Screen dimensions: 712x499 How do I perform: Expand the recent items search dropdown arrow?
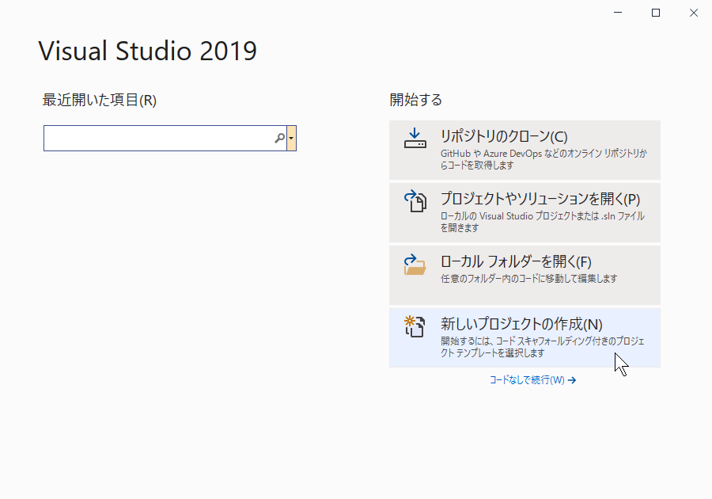click(291, 138)
